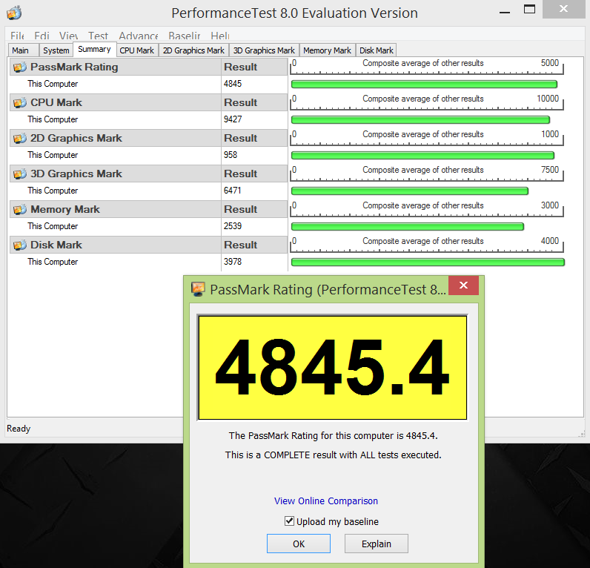
Task: Switch to the Main tab
Action: pyautogui.click(x=23, y=50)
